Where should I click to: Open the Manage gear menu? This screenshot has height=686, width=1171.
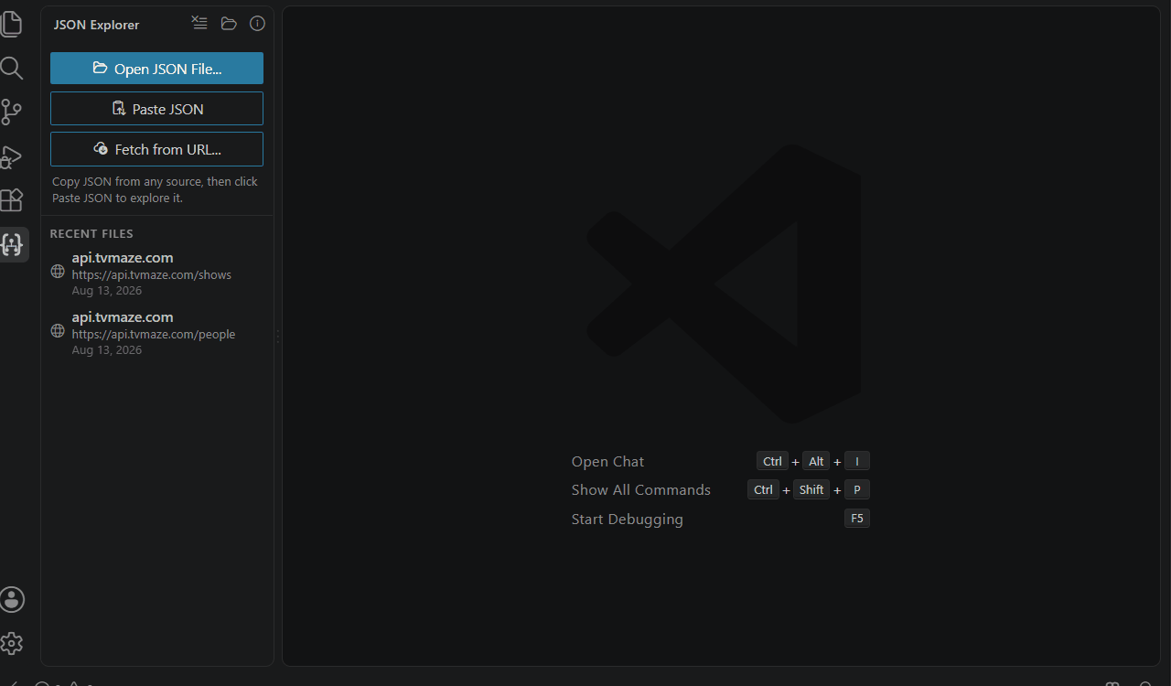(x=12, y=643)
